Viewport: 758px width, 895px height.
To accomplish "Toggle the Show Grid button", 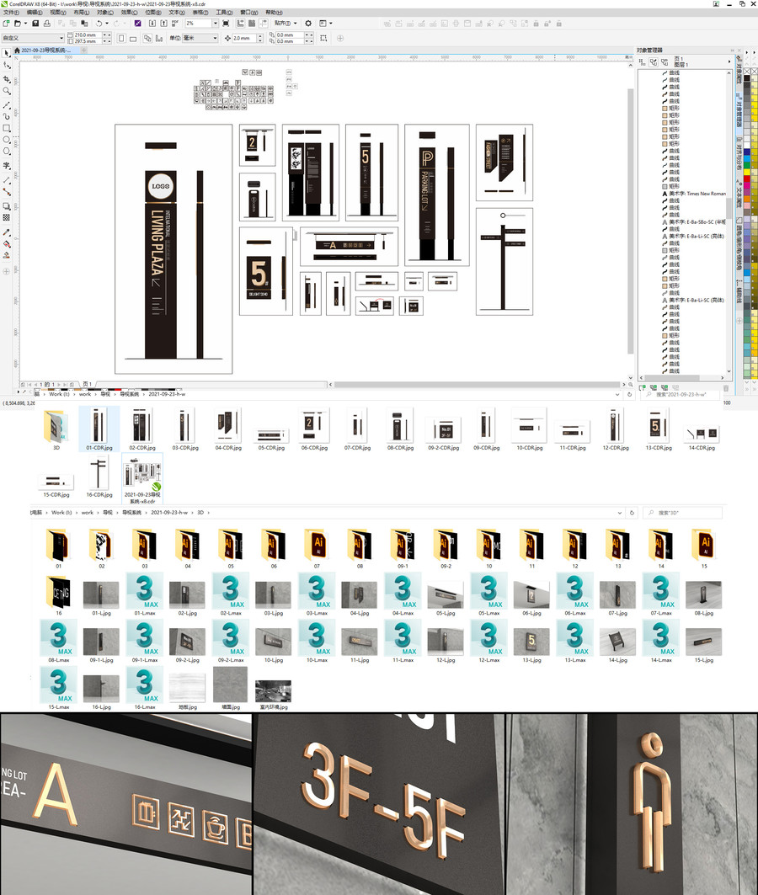I will (252, 24).
